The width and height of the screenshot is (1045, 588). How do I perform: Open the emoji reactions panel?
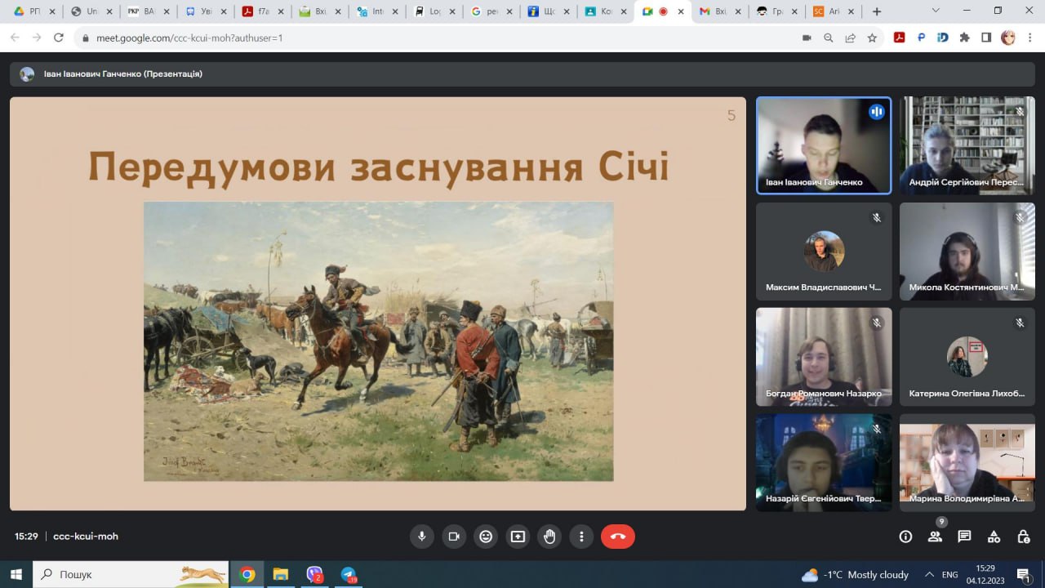tap(486, 537)
